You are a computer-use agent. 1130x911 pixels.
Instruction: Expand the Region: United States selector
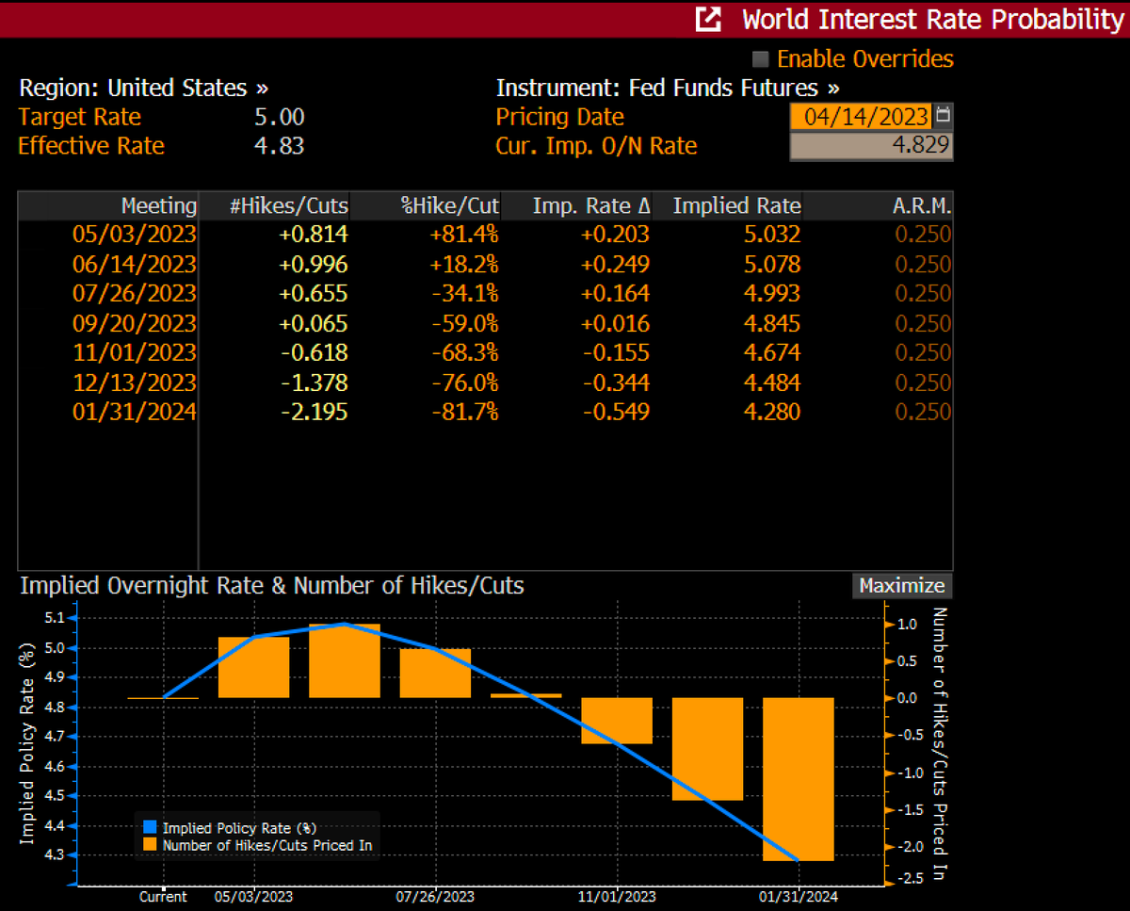144,89
